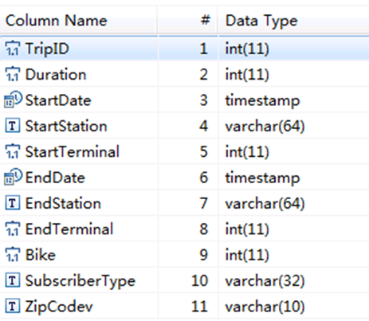Click the numeric icon beside Bike
The height and width of the screenshot is (321, 369).
tap(13, 255)
